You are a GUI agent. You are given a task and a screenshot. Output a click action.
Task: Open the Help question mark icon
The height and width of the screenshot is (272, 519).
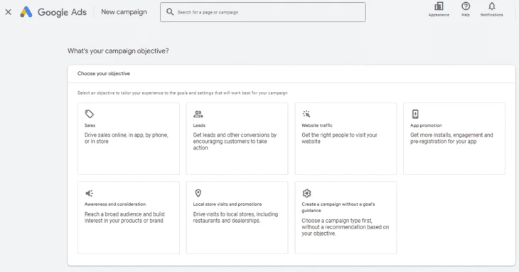tap(466, 6)
